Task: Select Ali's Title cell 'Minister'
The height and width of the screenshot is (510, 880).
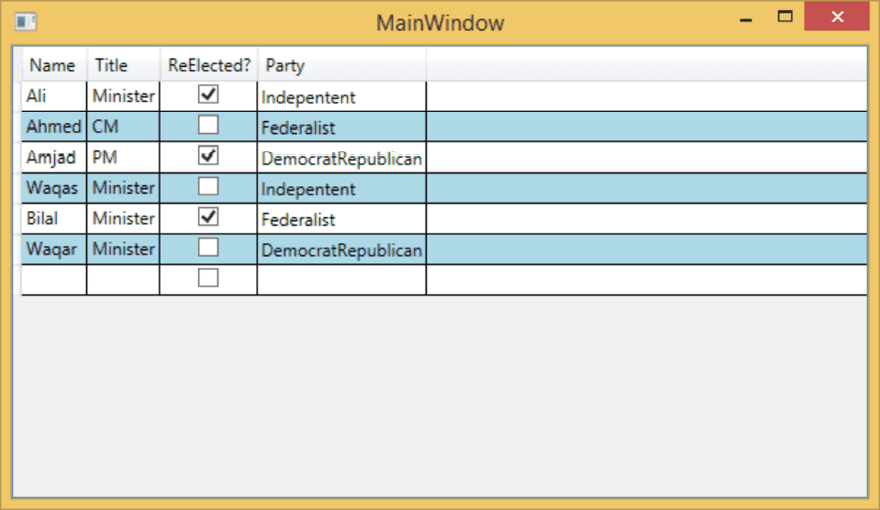Action: pos(124,96)
